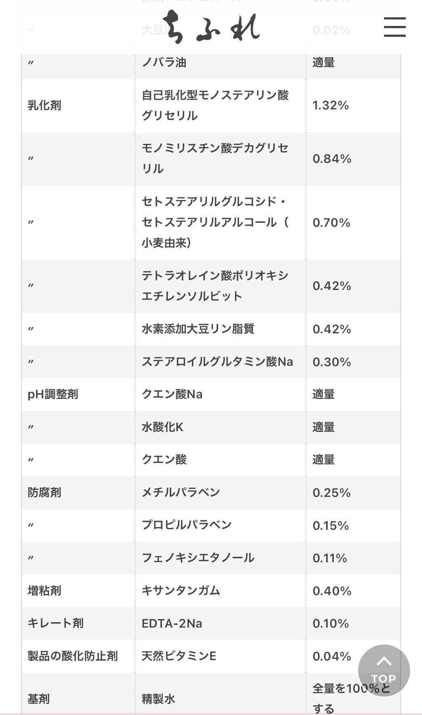Select the EDTA-2Na ingredient cell
This screenshot has height=715, width=422.
point(172,623)
